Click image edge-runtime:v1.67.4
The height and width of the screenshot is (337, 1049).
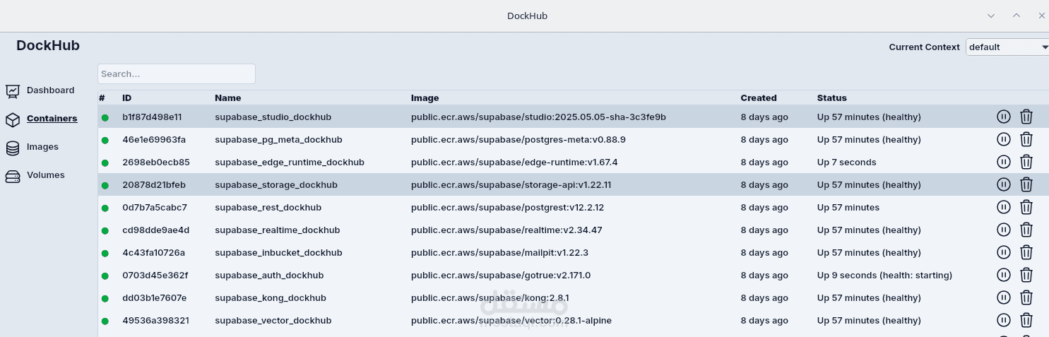tap(514, 162)
